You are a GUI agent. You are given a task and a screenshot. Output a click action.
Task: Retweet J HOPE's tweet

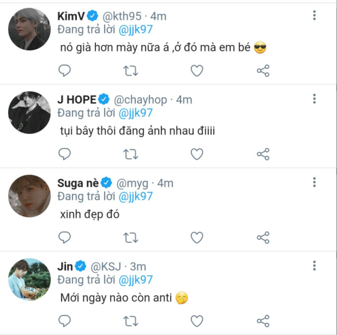pyautogui.click(x=131, y=154)
